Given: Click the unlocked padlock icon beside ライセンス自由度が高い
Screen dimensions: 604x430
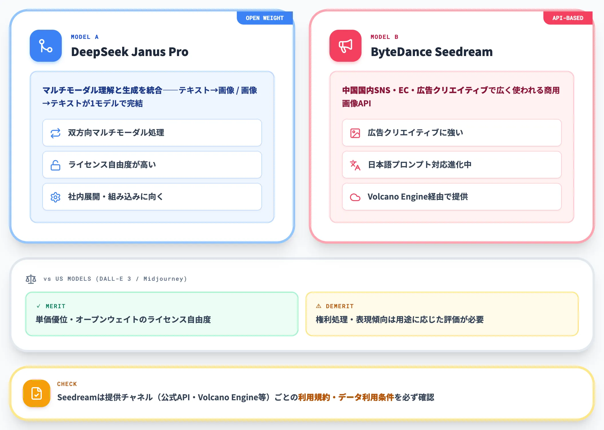Looking at the screenshot, I should pyautogui.click(x=55, y=165).
